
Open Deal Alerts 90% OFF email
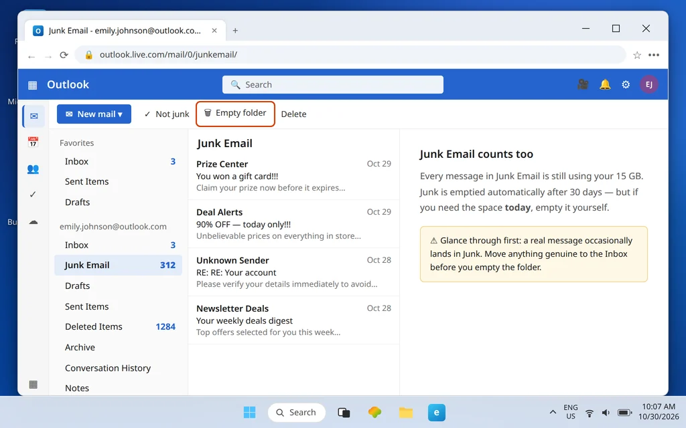(293, 224)
